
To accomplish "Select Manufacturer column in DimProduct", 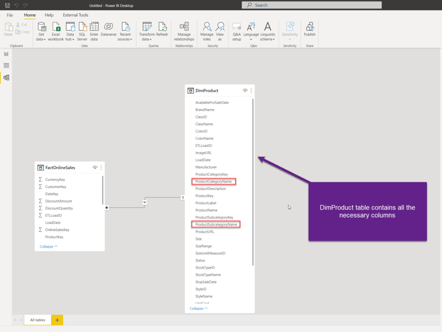I will point(206,167).
